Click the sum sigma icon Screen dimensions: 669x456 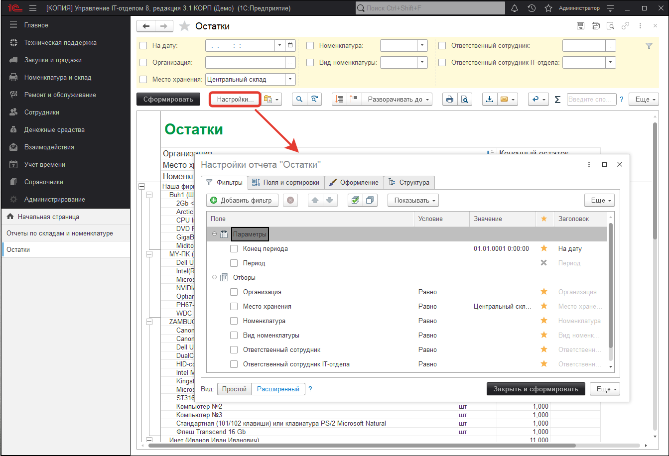(x=557, y=99)
